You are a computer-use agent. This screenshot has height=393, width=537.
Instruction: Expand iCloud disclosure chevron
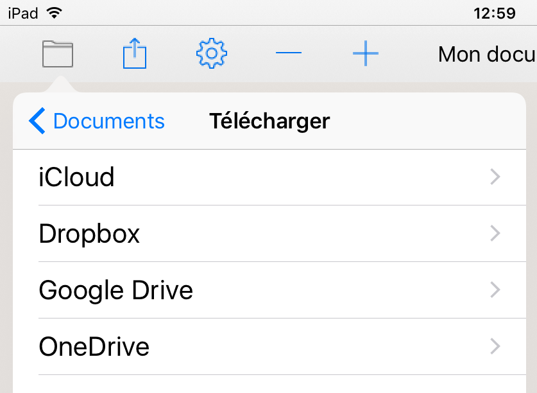point(495,177)
